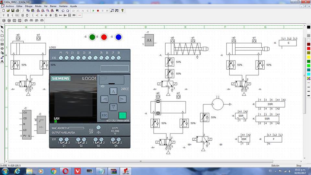This screenshot has height=175, width=311.
Task: Click the down arrow key on LOGO module
Action: coord(113,107)
